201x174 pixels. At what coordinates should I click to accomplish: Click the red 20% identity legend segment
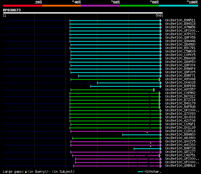(23, 6)
